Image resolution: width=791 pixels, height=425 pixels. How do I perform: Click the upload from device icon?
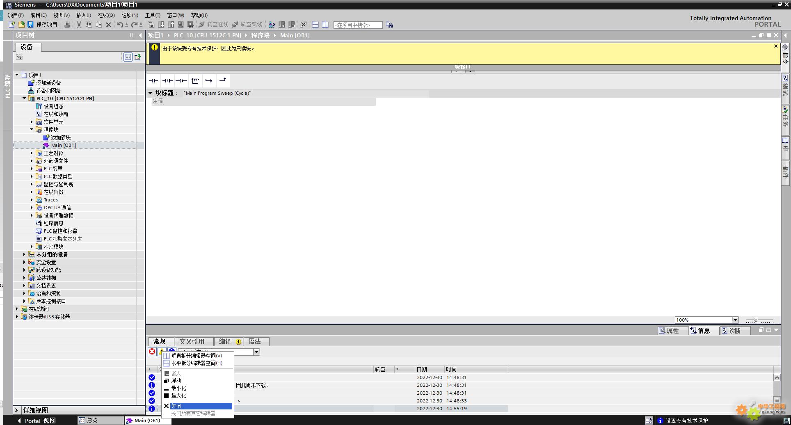[171, 25]
